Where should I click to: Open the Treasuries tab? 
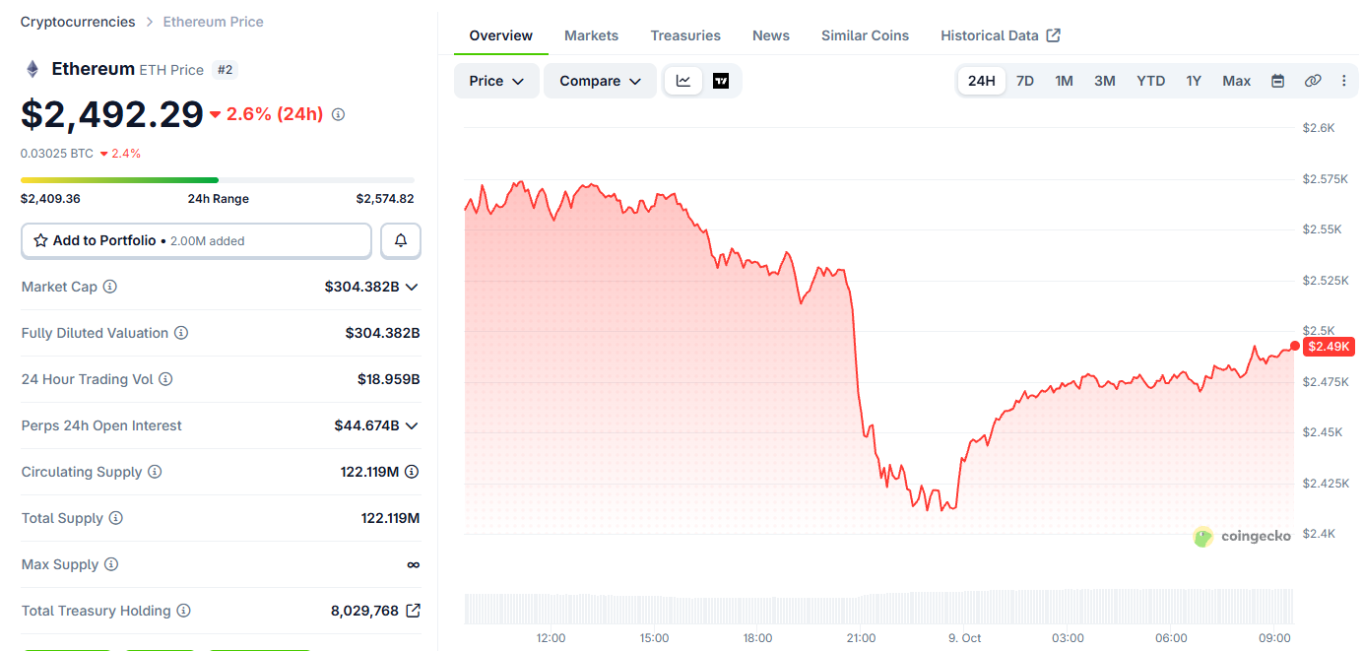[x=685, y=35]
